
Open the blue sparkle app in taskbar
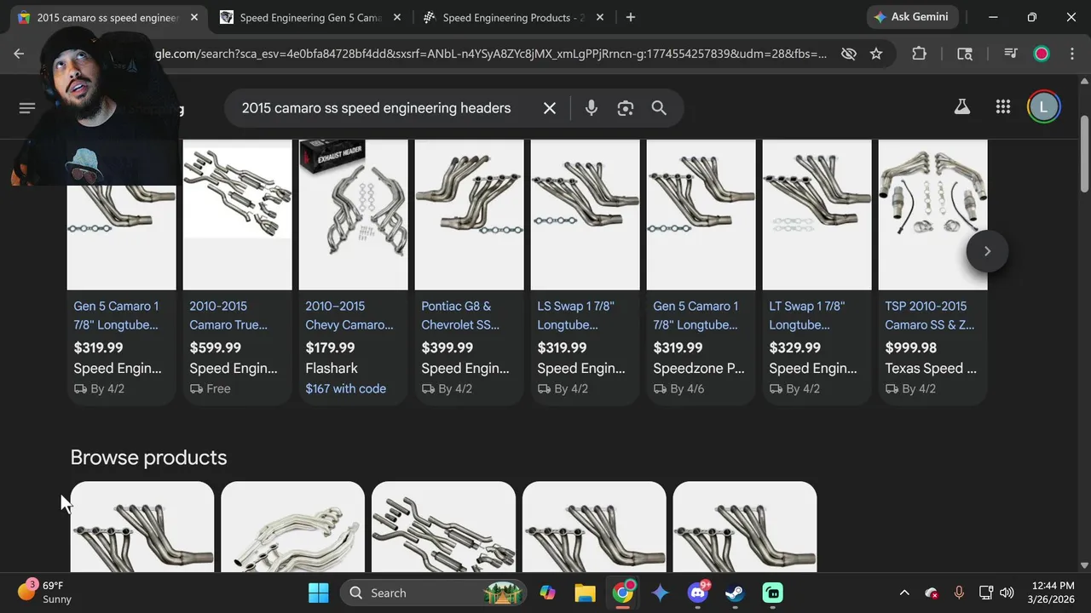click(x=661, y=593)
